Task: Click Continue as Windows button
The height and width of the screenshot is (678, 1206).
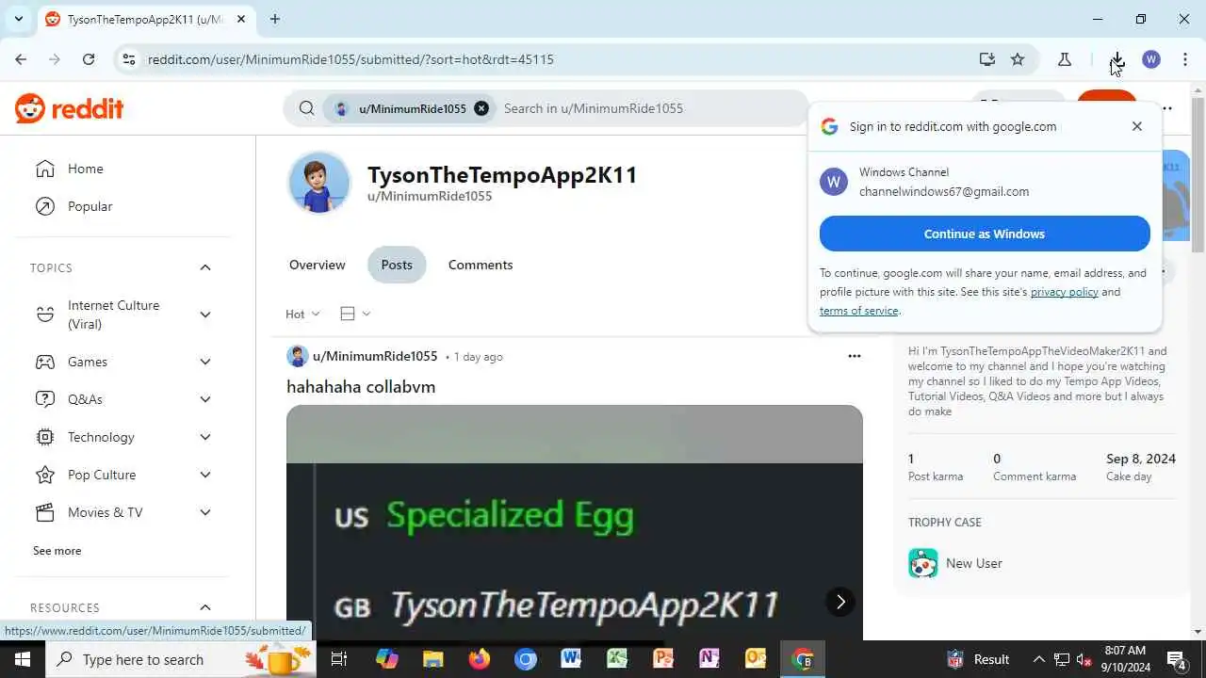Action: [985, 234]
